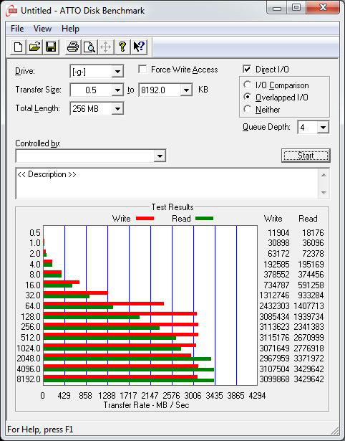Image resolution: width=345 pixels, height=441 pixels.
Task: Save results using the floppy disk icon
Action: pyautogui.click(x=51, y=47)
